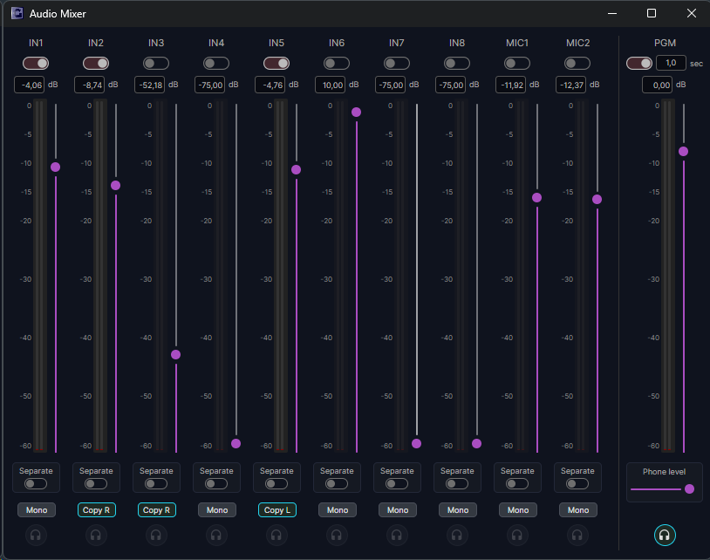Toggle Separate mode for MIC2

coord(577,484)
